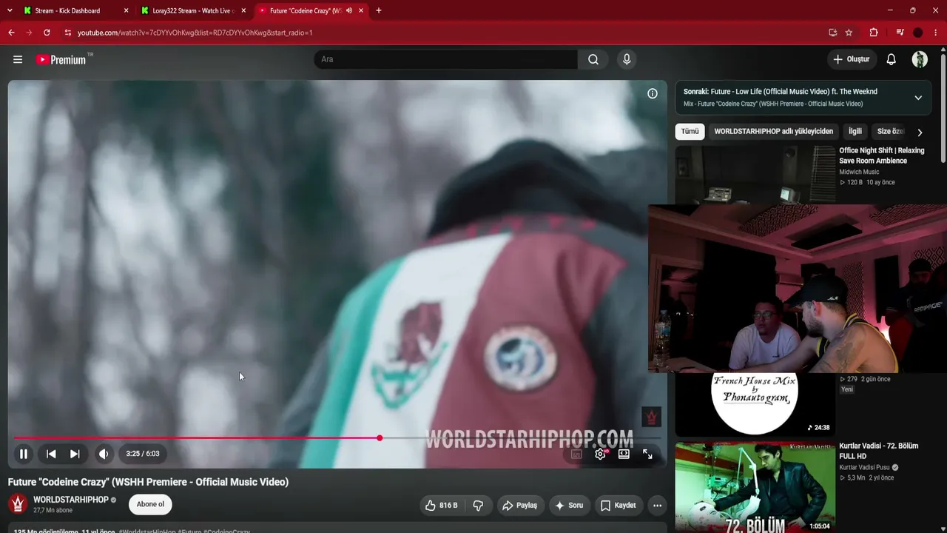
Task: Open YouTube notifications bell
Action: point(892,59)
